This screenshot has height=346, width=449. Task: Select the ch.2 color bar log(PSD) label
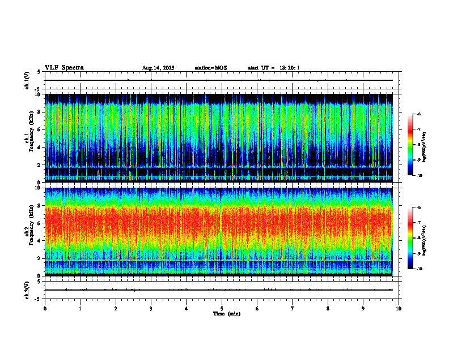click(x=425, y=241)
